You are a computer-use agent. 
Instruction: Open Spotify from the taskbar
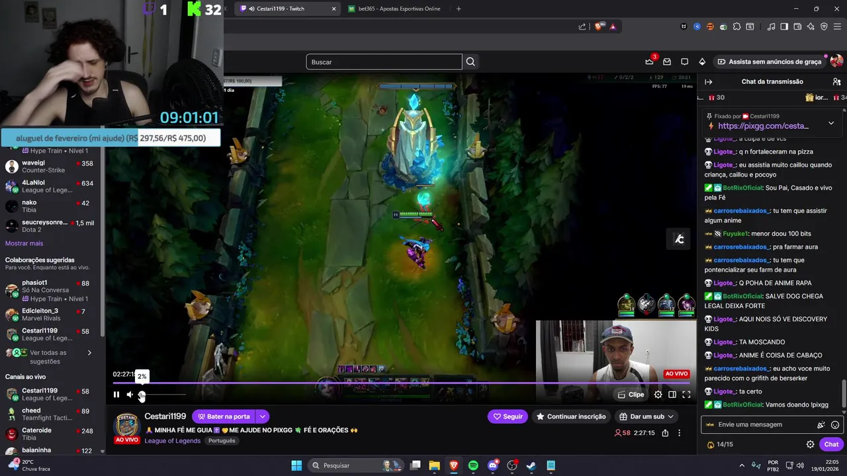tap(473, 465)
